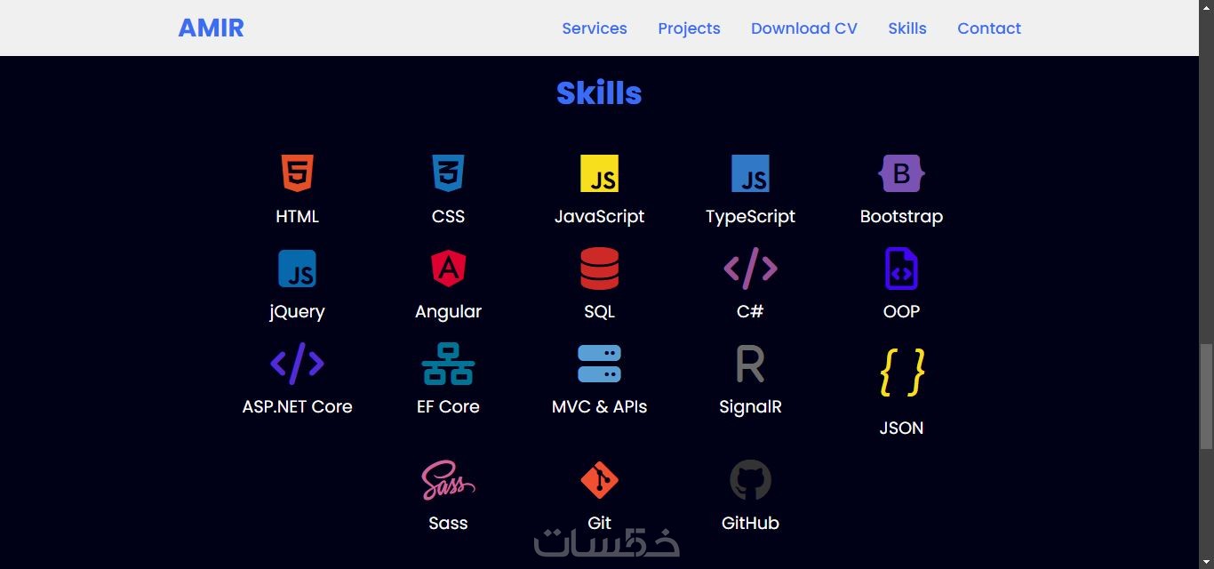Click the SQL label text
The width and height of the screenshot is (1214, 569).
(599, 312)
